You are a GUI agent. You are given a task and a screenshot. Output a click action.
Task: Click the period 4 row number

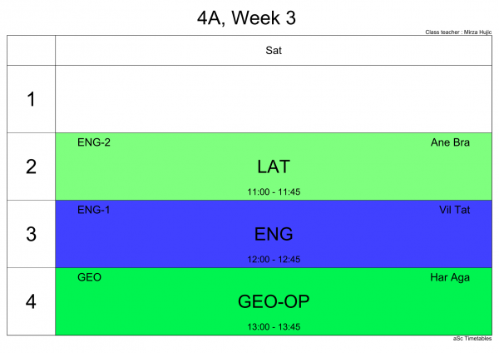coord(32,301)
